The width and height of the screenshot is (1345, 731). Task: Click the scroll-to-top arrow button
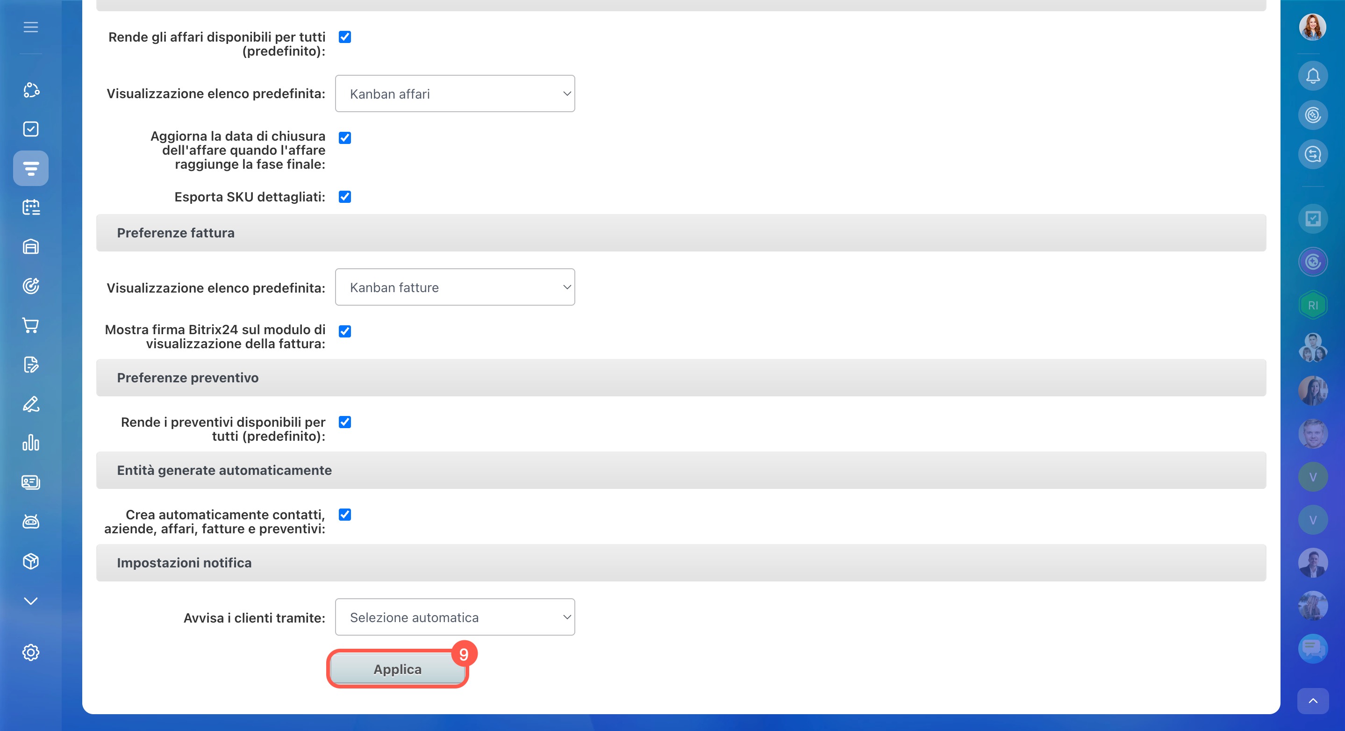click(x=1313, y=701)
